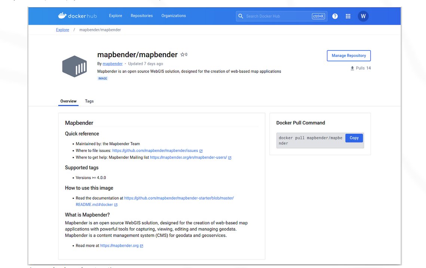Click external link icon after mapbender.org
The image size is (426, 268).
coord(141,246)
